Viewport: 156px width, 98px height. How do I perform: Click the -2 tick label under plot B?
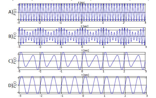(40, 47)
